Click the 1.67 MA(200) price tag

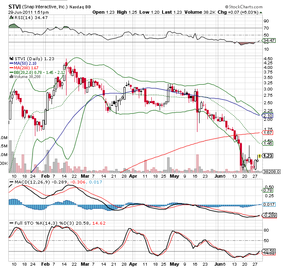click(x=269, y=132)
